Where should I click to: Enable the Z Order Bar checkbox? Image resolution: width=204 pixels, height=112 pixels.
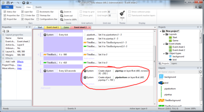(22, 16)
